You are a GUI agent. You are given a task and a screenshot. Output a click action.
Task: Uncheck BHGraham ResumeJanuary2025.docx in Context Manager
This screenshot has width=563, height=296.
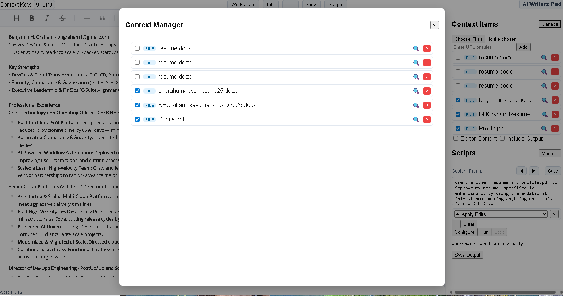137,105
